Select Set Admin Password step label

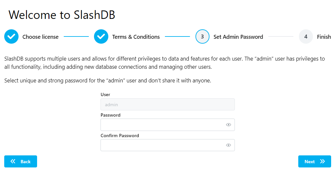(x=238, y=37)
